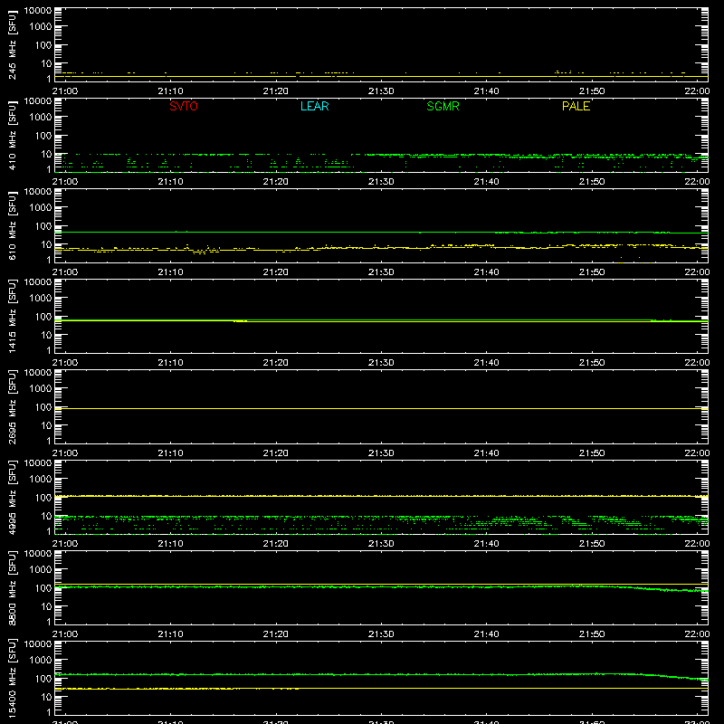Viewport: 724px width, 724px height.
Task: Click the 100 y-axis value on the 2695 MHz panel
Action: (43, 407)
